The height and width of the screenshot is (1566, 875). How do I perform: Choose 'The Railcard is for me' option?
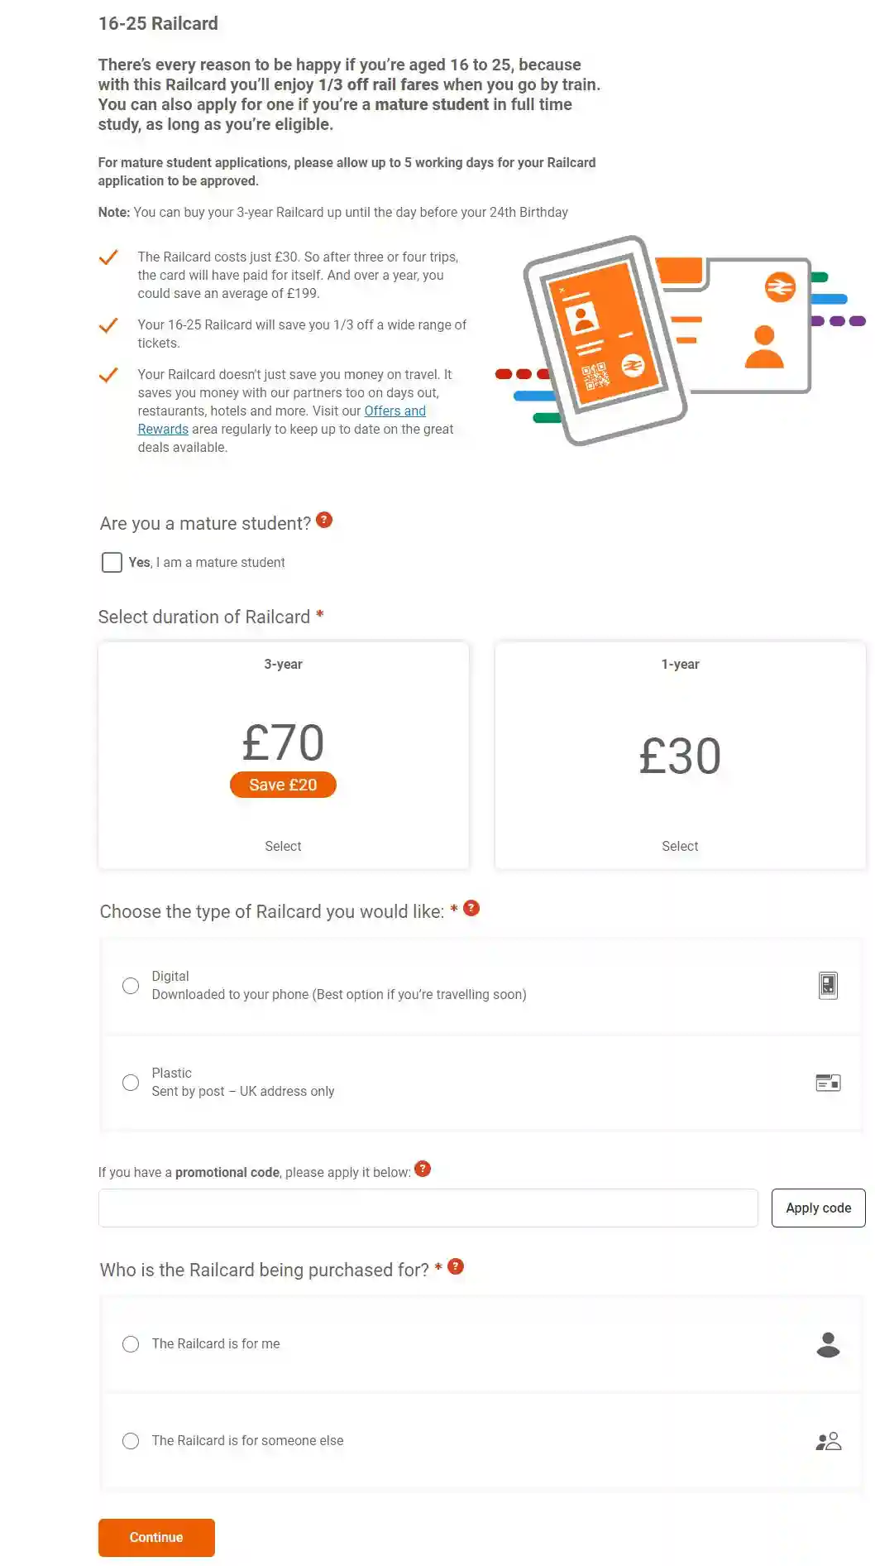tap(131, 1344)
